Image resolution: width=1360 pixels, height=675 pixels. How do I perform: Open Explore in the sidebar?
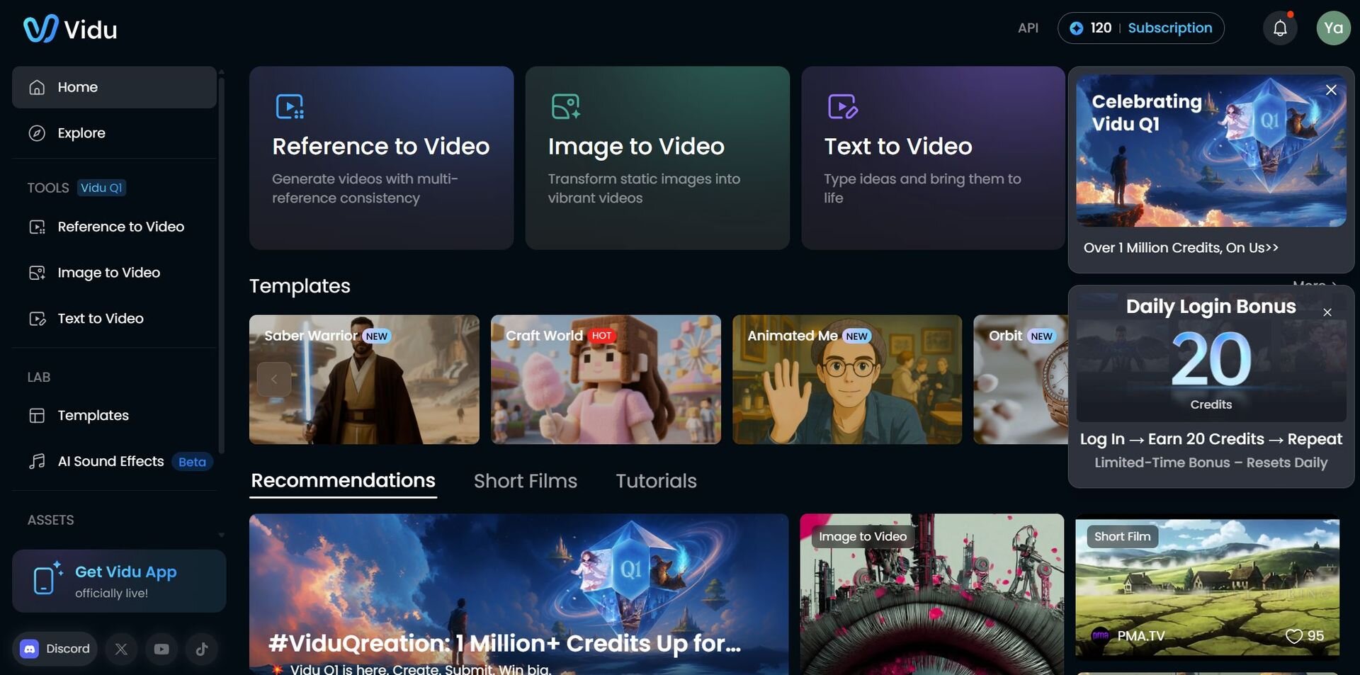pos(114,133)
